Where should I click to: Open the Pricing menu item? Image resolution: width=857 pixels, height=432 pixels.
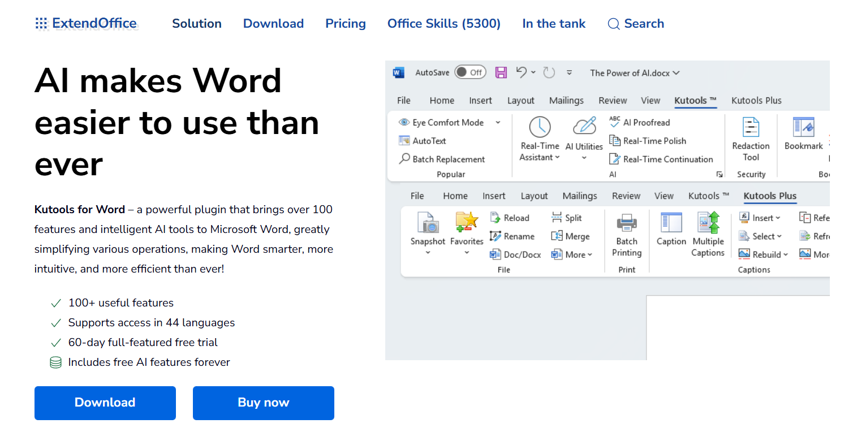coord(346,24)
